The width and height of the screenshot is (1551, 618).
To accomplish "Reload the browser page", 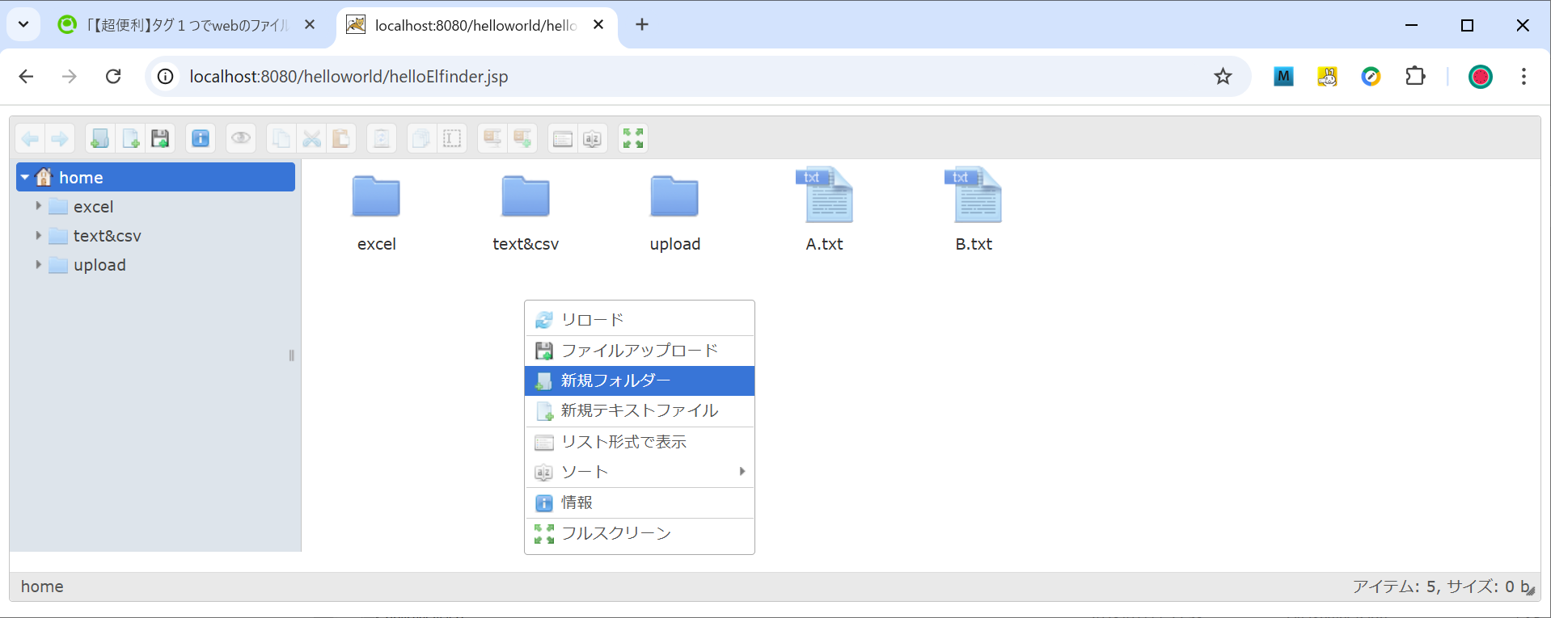I will point(113,76).
